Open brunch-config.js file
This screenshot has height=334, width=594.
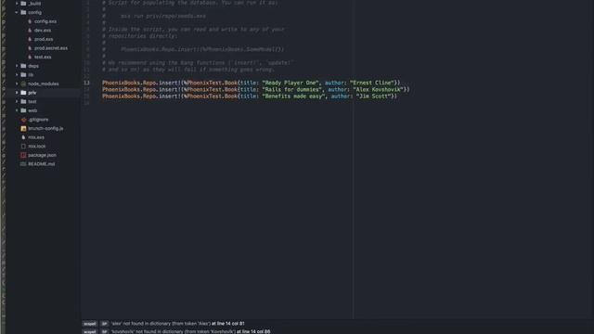[x=45, y=128]
